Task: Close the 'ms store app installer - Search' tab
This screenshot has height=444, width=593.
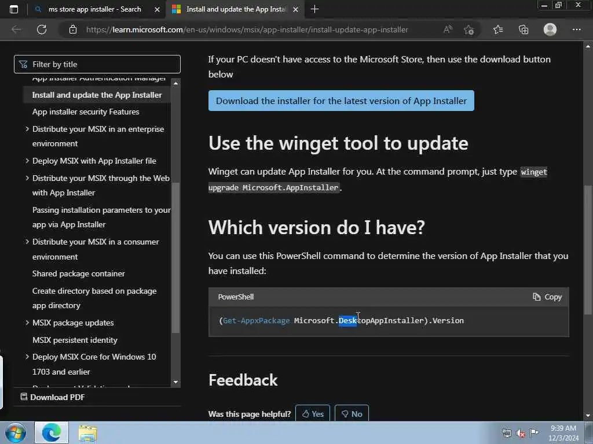Action: 157,9
